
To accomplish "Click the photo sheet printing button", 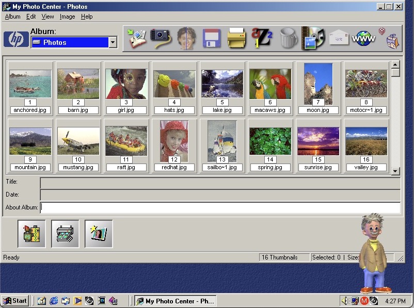I will click(x=65, y=234).
